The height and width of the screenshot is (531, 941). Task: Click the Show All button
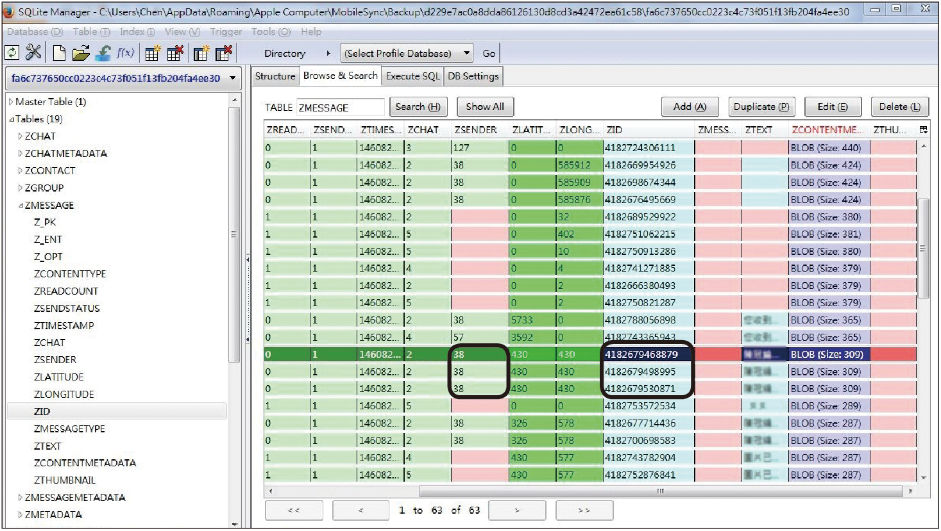(485, 107)
